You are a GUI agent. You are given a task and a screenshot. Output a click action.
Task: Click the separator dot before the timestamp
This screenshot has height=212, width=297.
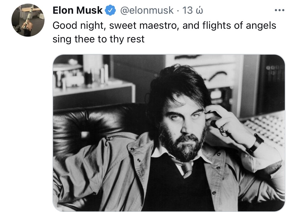tap(178, 10)
